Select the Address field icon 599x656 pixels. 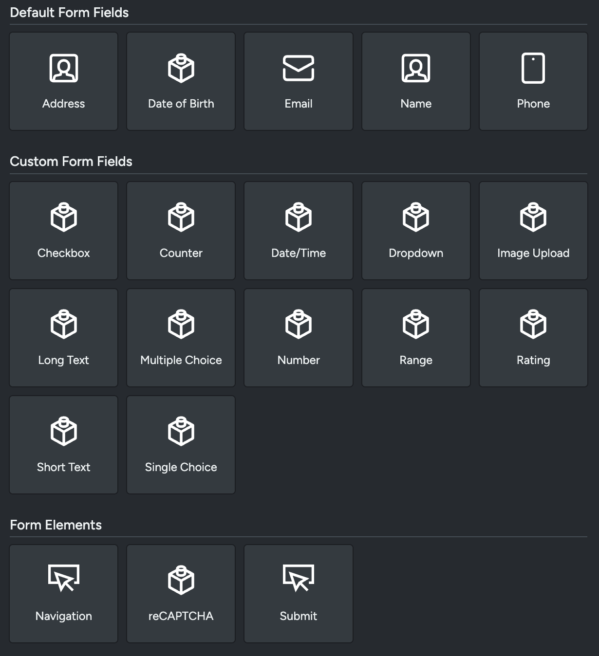pyautogui.click(x=64, y=68)
